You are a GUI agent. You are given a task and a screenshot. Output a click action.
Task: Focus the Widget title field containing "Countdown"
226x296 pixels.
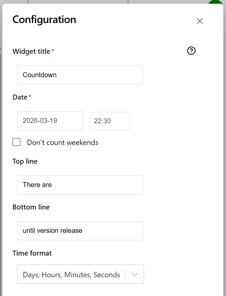tap(80, 75)
